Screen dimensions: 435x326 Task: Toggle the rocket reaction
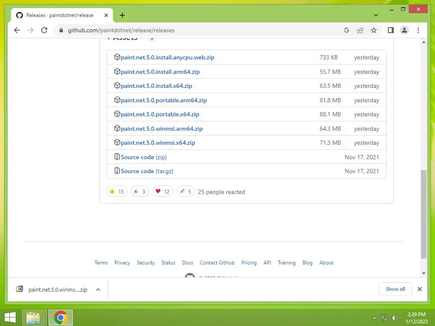[185, 191]
